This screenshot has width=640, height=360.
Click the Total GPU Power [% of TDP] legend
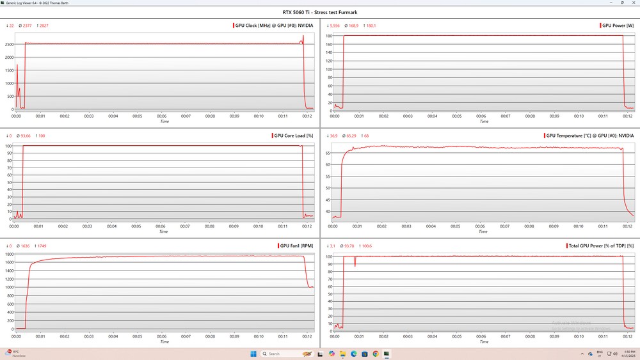(601, 246)
